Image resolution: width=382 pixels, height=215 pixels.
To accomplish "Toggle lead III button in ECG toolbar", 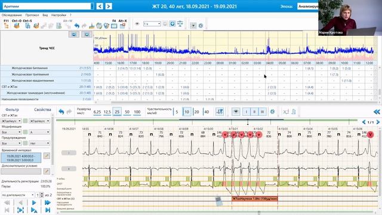I will [x=263, y=112].
